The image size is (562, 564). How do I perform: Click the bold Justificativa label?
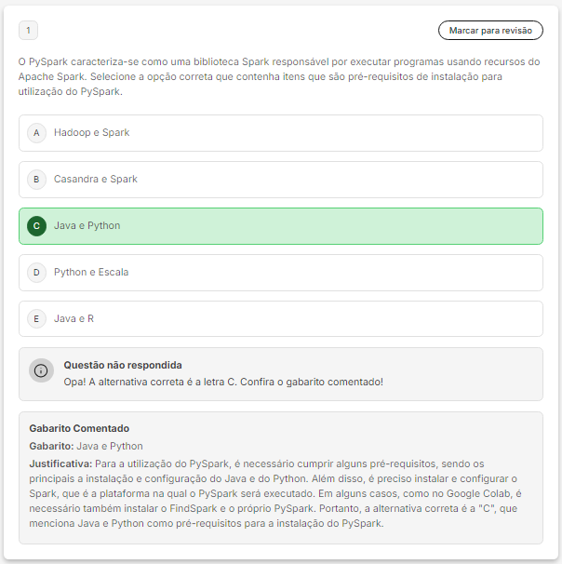tap(60, 463)
